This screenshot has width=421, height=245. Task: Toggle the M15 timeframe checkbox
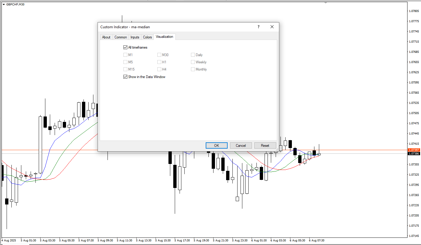(125, 69)
